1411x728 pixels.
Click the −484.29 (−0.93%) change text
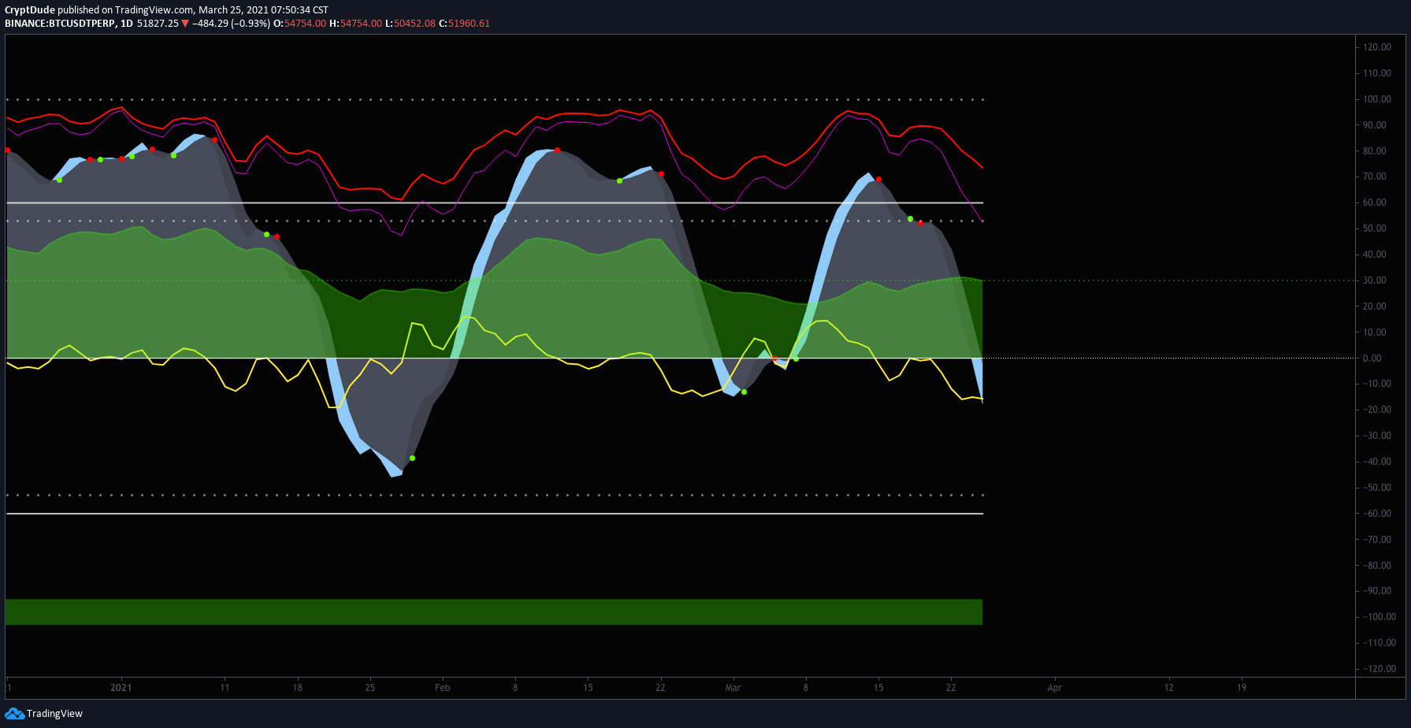(231, 24)
